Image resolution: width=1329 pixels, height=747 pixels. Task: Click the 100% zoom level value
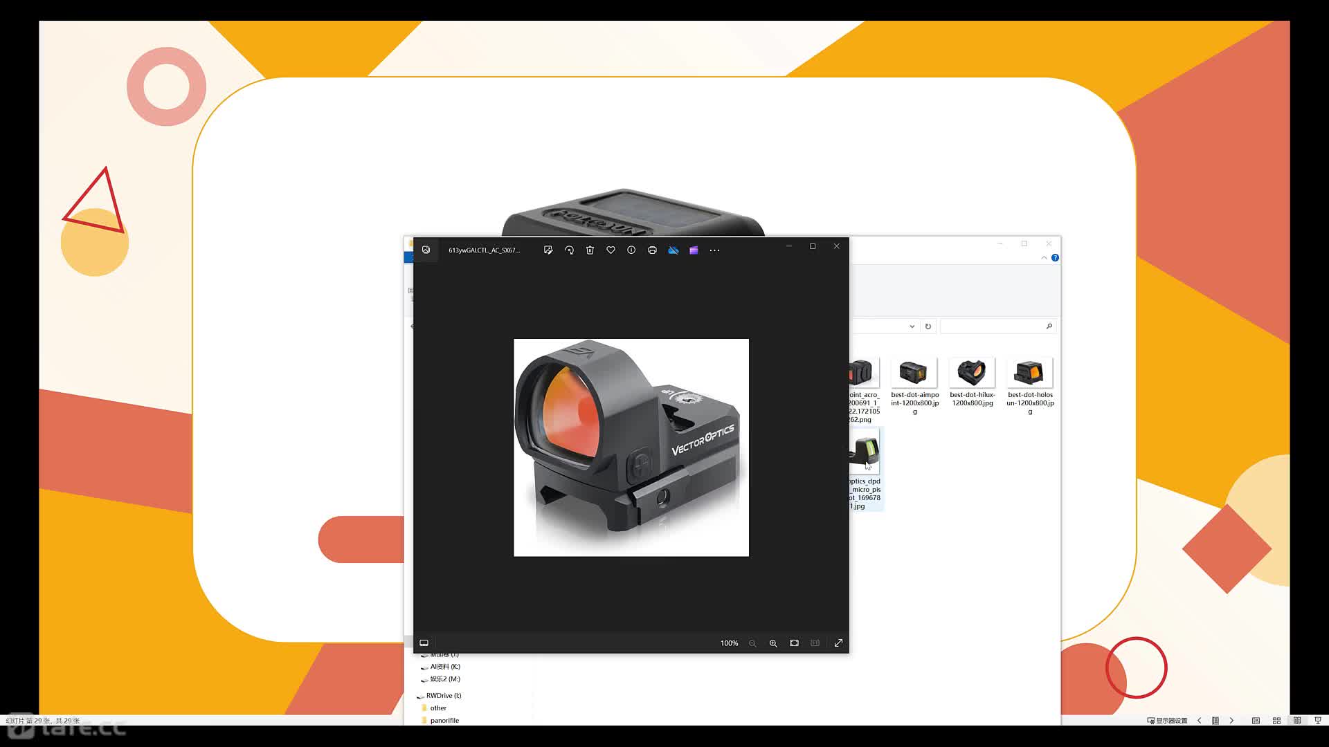tap(729, 643)
